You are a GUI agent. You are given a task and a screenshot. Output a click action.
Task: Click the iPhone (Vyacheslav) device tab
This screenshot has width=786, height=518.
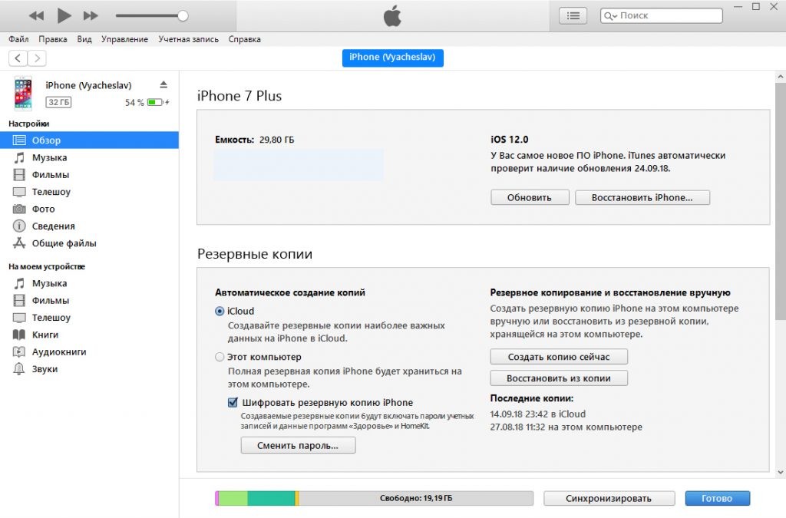coord(392,57)
